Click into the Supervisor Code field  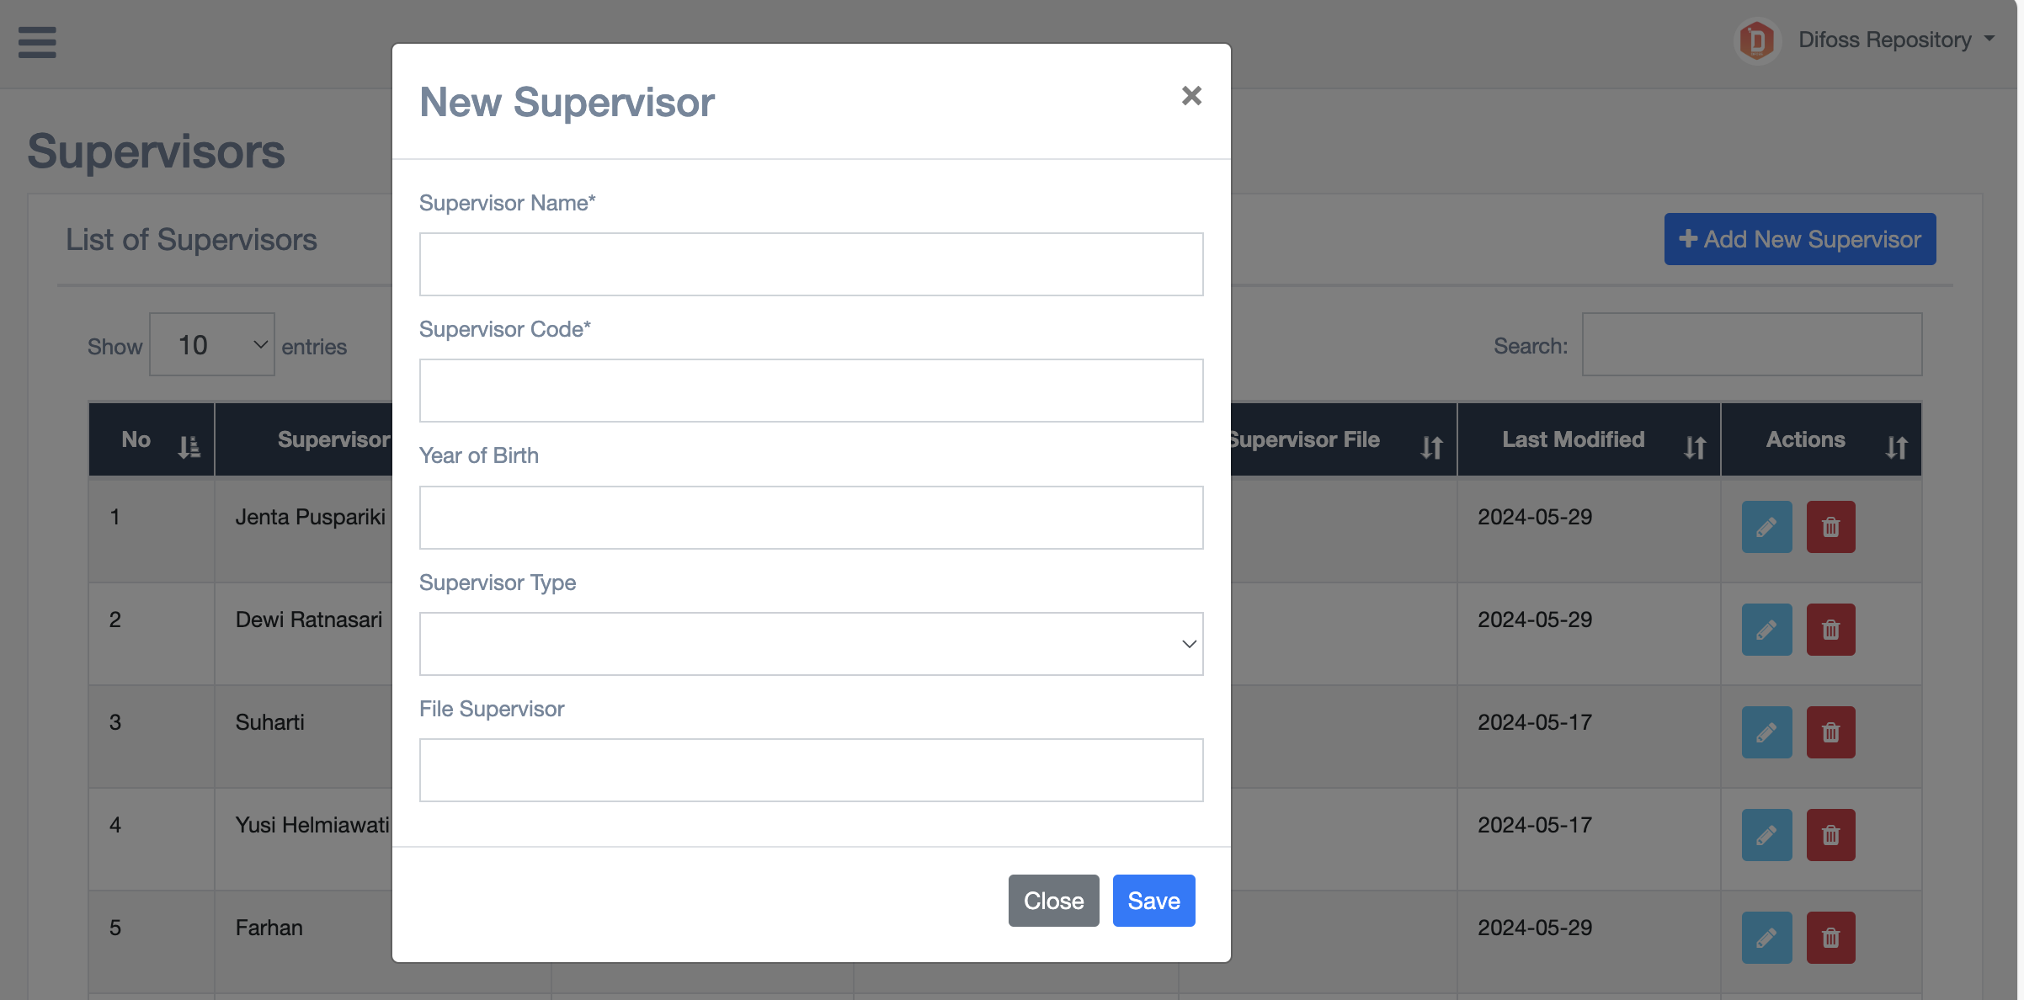[811, 391]
